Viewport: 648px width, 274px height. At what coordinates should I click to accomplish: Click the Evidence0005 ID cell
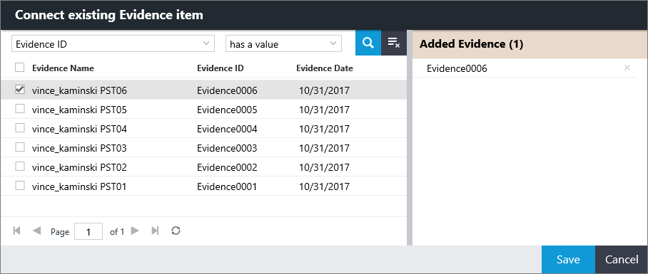tap(227, 110)
